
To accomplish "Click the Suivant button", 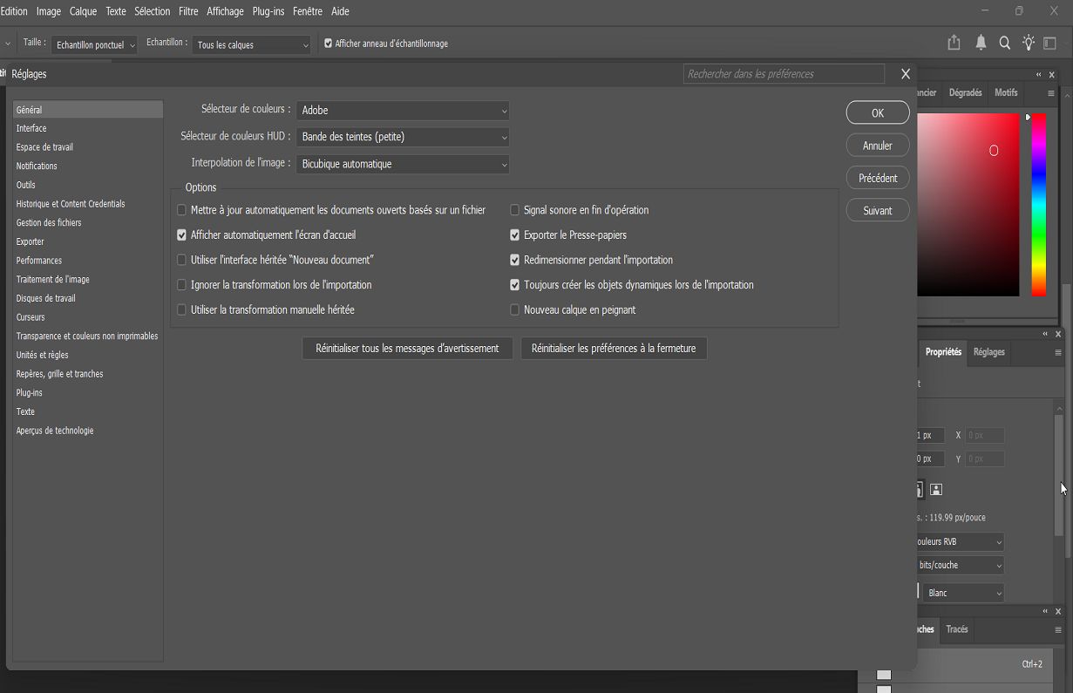I will tap(878, 210).
